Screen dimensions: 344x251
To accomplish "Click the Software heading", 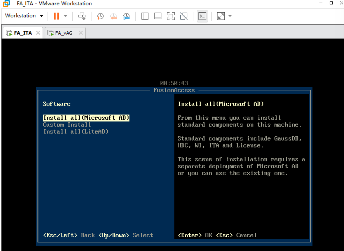I will [57, 104].
